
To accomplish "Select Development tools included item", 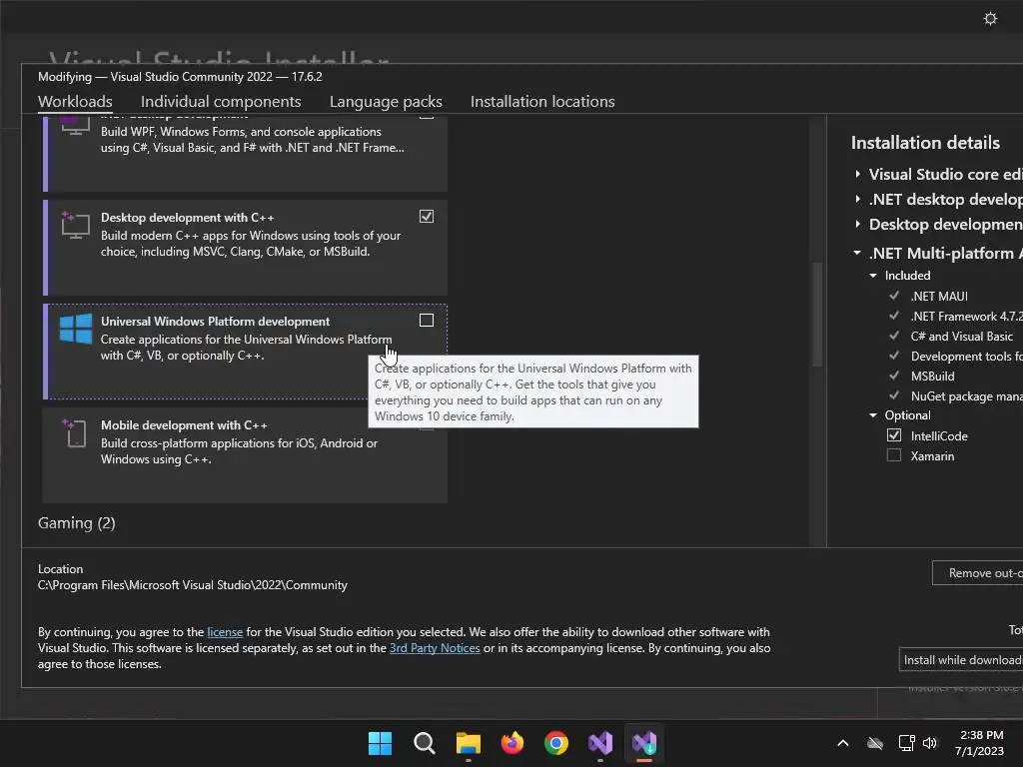I will tap(967, 357).
